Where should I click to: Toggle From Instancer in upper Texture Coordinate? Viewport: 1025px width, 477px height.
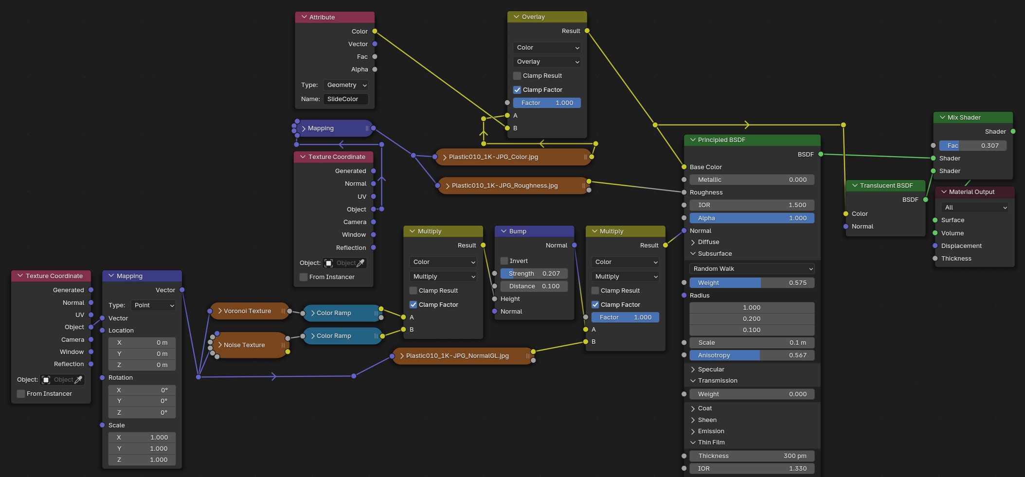tap(304, 277)
